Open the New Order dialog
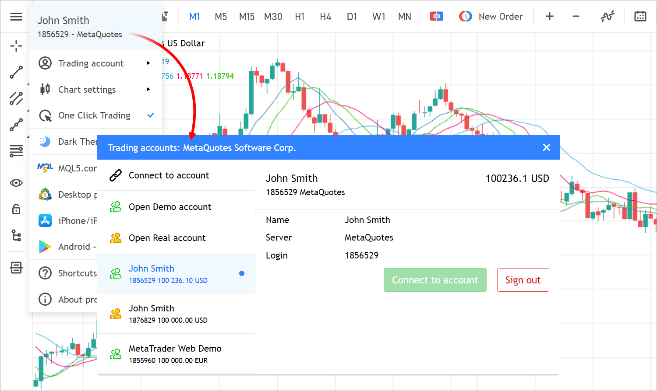657x391 pixels. 500,16
